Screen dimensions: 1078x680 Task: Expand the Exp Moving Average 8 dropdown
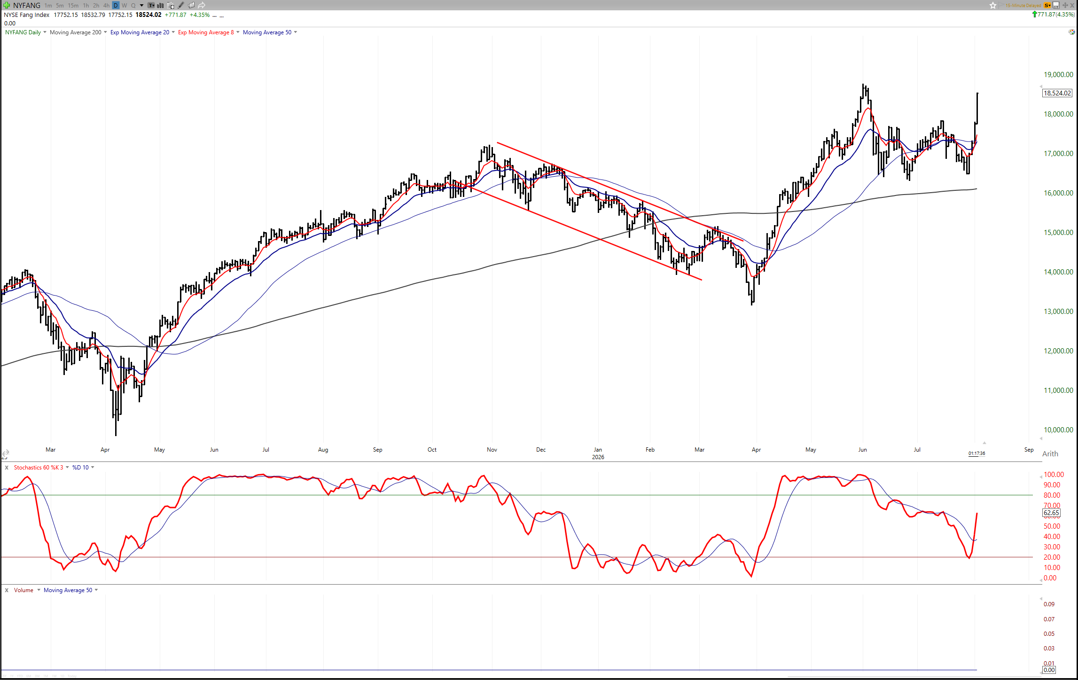(238, 32)
